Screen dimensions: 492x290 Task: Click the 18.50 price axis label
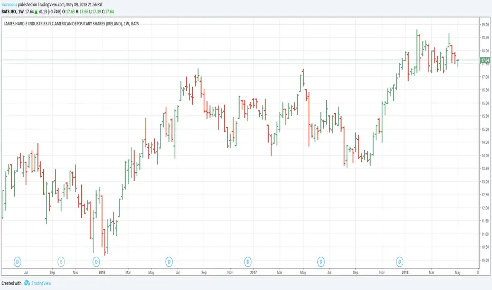485,37
